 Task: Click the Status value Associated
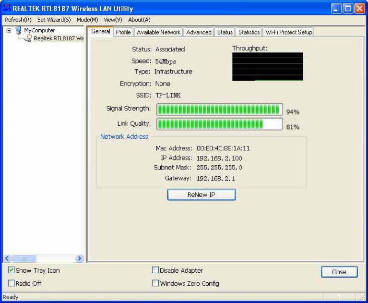pyautogui.click(x=170, y=49)
